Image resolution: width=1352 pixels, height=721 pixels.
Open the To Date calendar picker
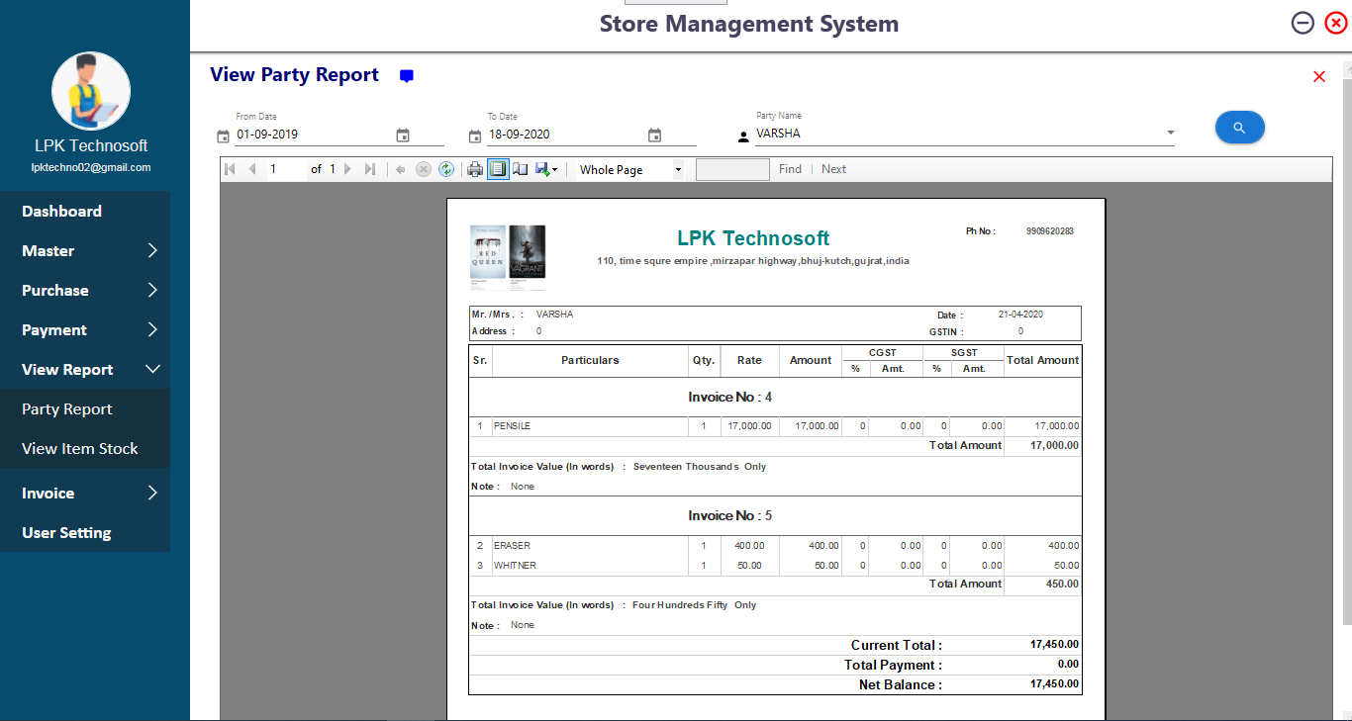[654, 135]
